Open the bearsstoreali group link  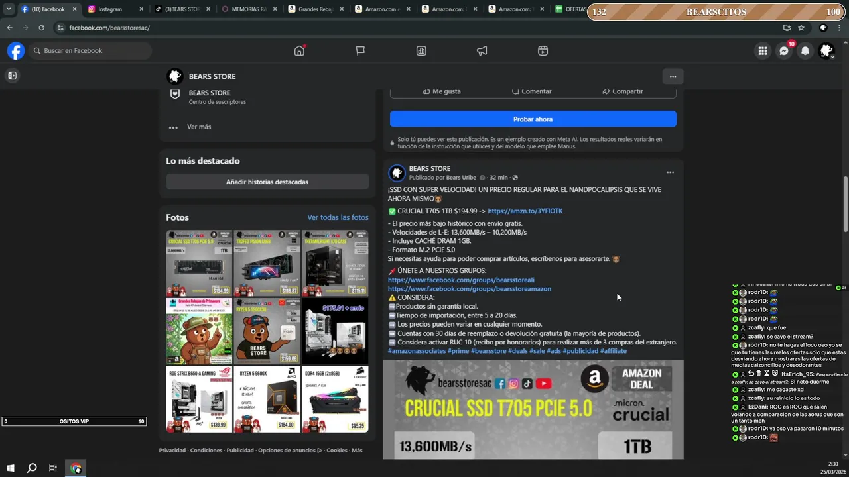pos(461,280)
